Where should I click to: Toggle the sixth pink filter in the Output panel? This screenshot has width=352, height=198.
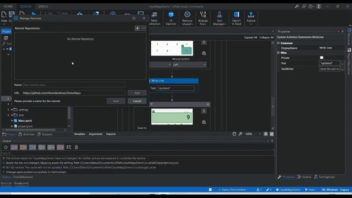[60, 147]
